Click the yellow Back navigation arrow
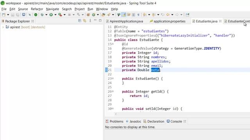Image resolution: width=250 pixels, height=140 pixels. coord(168,15)
